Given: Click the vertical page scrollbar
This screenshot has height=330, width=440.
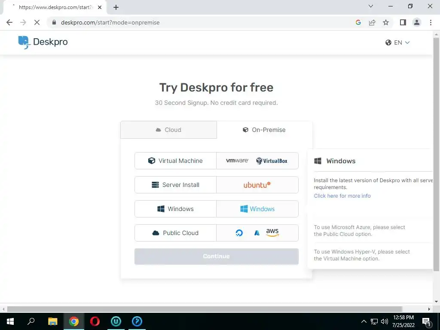Looking at the screenshot, I should pos(436,154).
